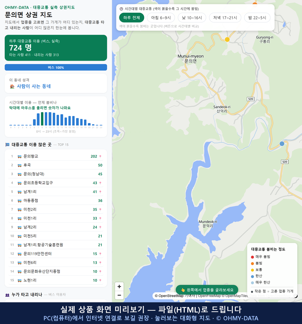Click the green peak-hour bar in the chart
Screen dimensions: 302x324
click(42, 119)
